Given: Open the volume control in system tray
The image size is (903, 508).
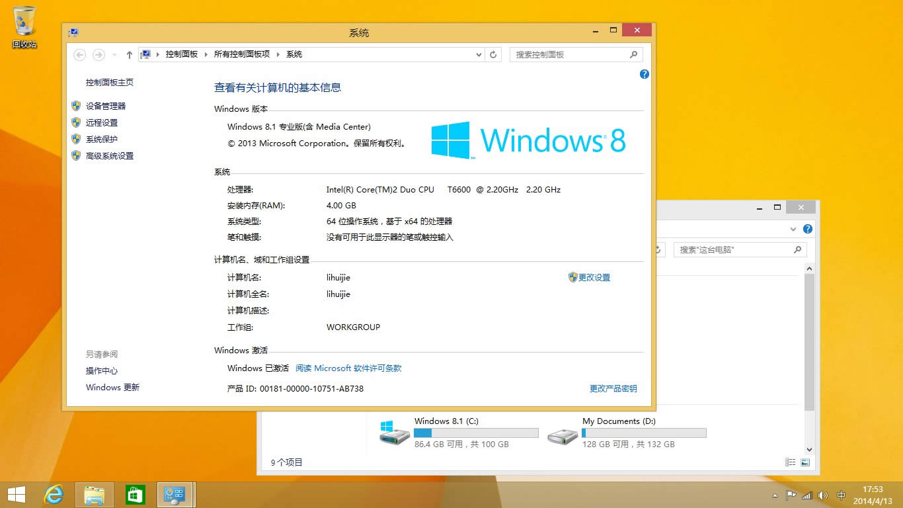Looking at the screenshot, I should [x=823, y=494].
